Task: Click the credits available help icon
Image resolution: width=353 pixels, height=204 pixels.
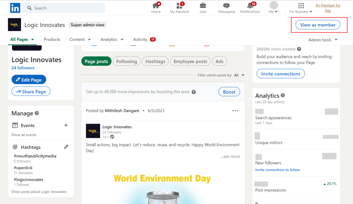Action: pos(299,49)
